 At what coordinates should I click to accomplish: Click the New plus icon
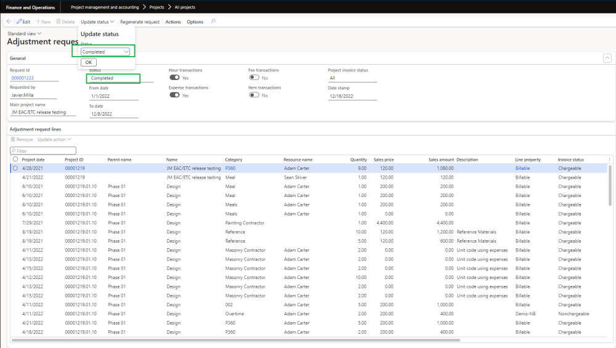[x=38, y=22]
